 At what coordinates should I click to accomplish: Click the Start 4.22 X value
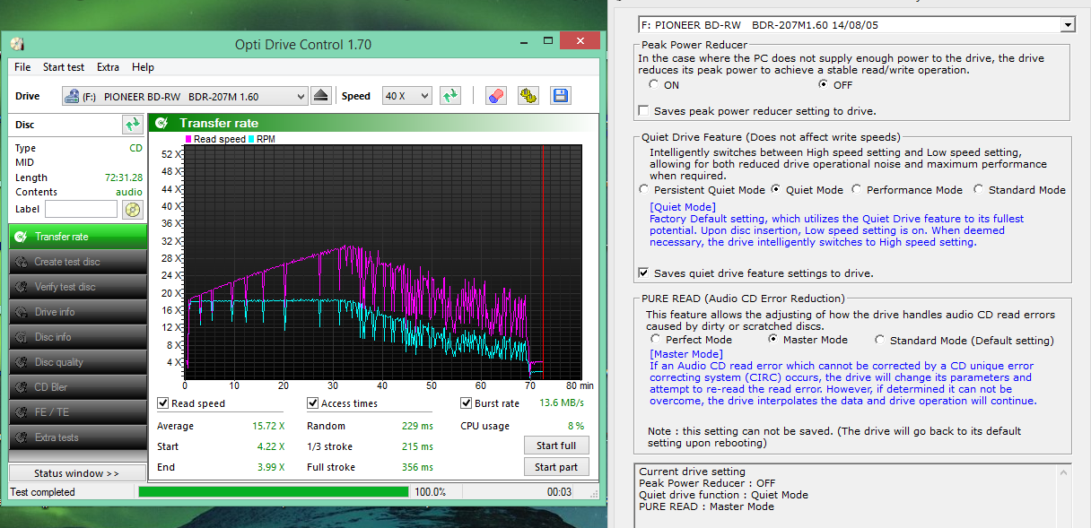pyautogui.click(x=271, y=446)
